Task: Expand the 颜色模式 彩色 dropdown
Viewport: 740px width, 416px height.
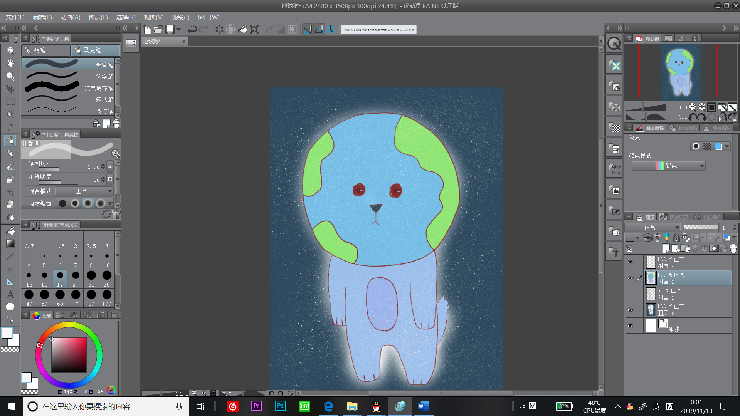Action: [668, 166]
